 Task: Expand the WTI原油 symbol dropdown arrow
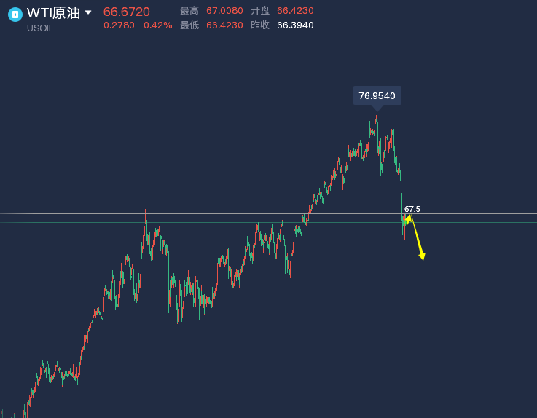coord(88,12)
